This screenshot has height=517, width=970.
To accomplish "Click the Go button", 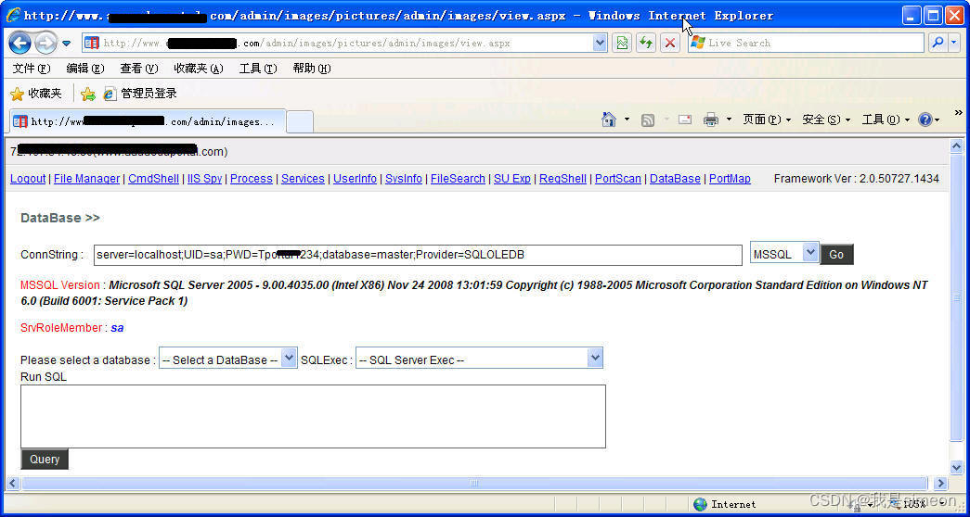I will point(836,255).
